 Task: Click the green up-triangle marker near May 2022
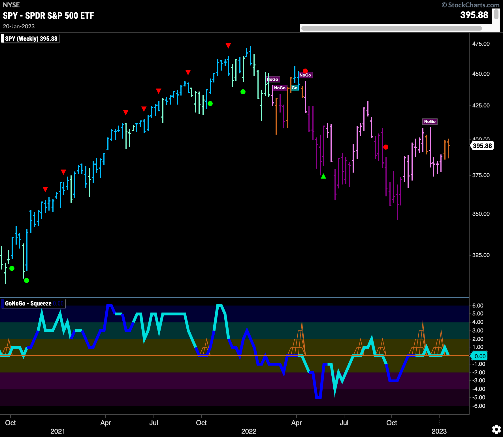point(323,176)
